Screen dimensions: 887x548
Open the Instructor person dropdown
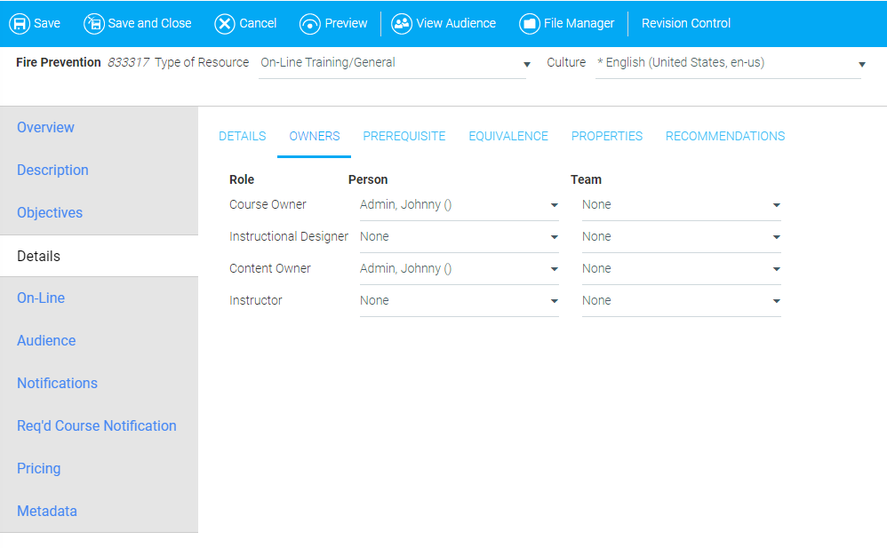pos(459,301)
